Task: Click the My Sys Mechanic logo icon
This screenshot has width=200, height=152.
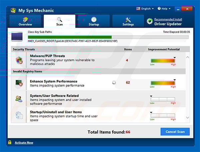Action: tap(13, 10)
